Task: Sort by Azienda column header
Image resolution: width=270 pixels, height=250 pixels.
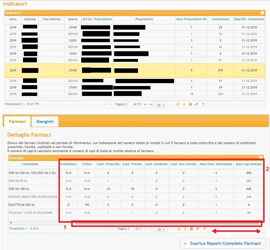Action: 30,19
